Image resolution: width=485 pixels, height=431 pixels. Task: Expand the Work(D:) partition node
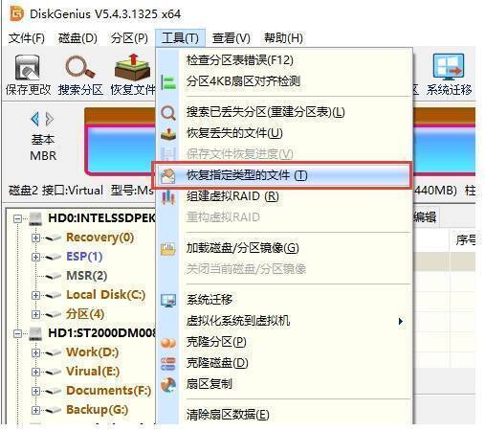[x=35, y=352]
